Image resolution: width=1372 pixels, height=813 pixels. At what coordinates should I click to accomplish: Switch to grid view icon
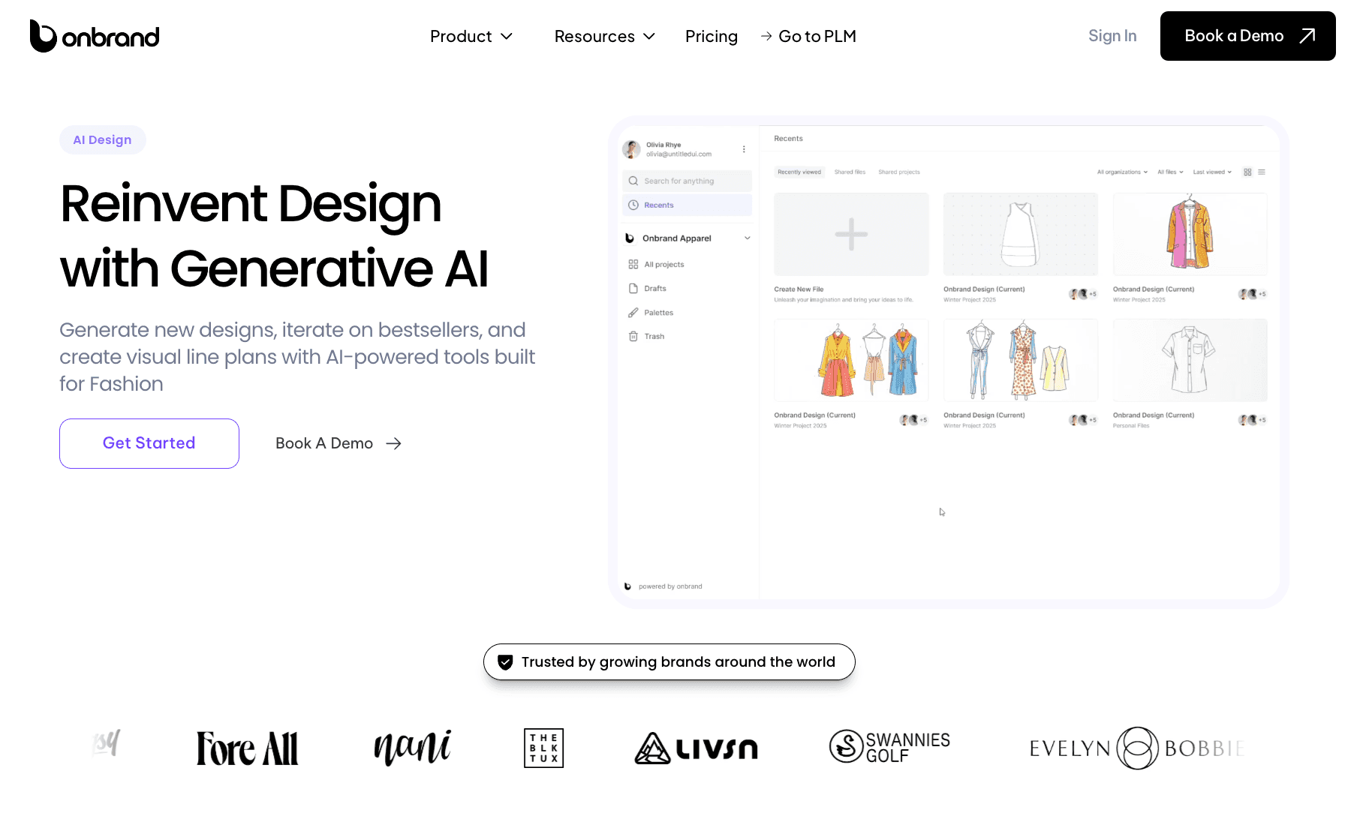[1247, 172]
